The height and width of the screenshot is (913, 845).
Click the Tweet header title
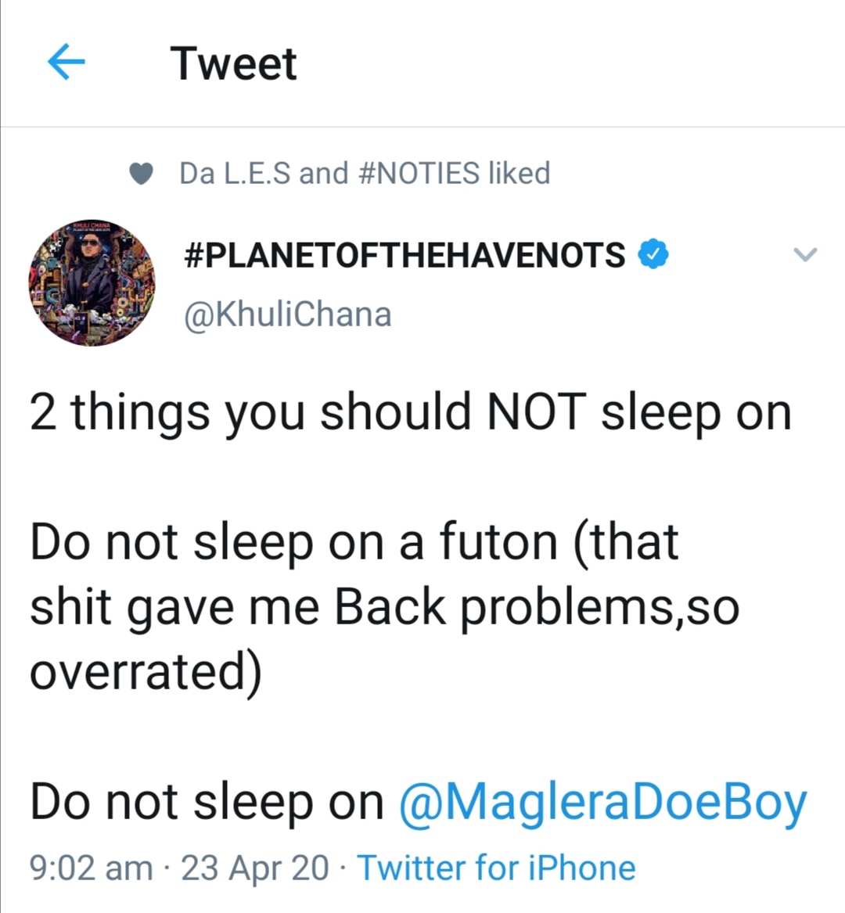click(233, 63)
